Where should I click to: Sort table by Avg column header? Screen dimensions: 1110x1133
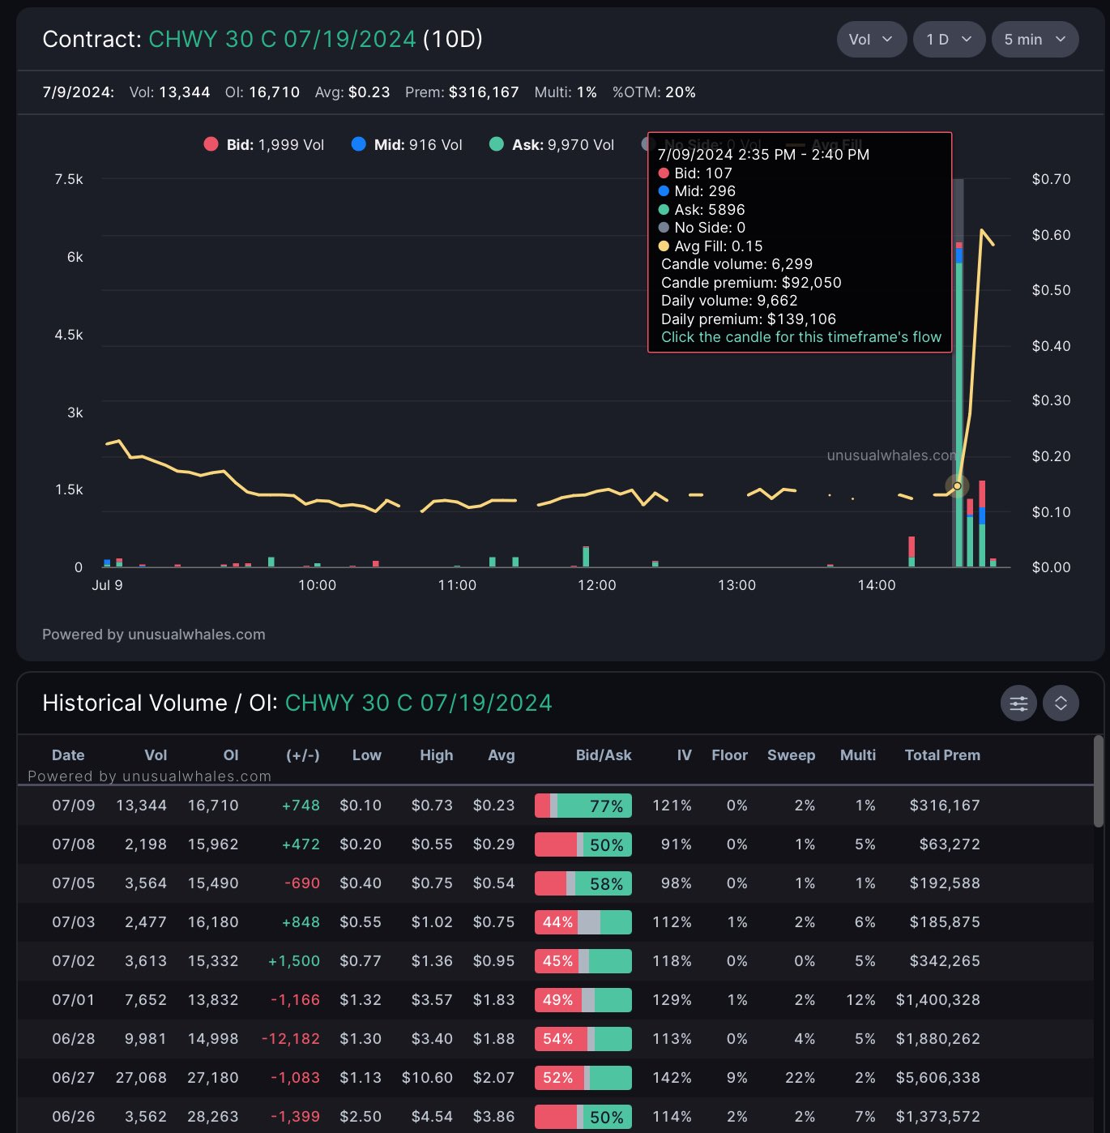pos(502,755)
